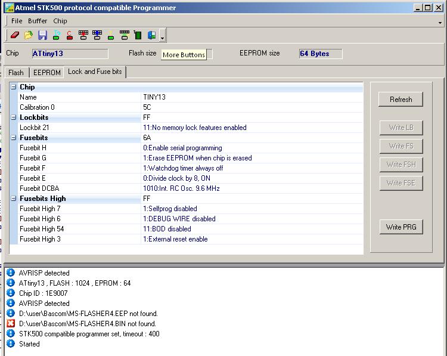The height and width of the screenshot is (356, 447).
Task: Click the blue door exit icon
Action: point(151,35)
